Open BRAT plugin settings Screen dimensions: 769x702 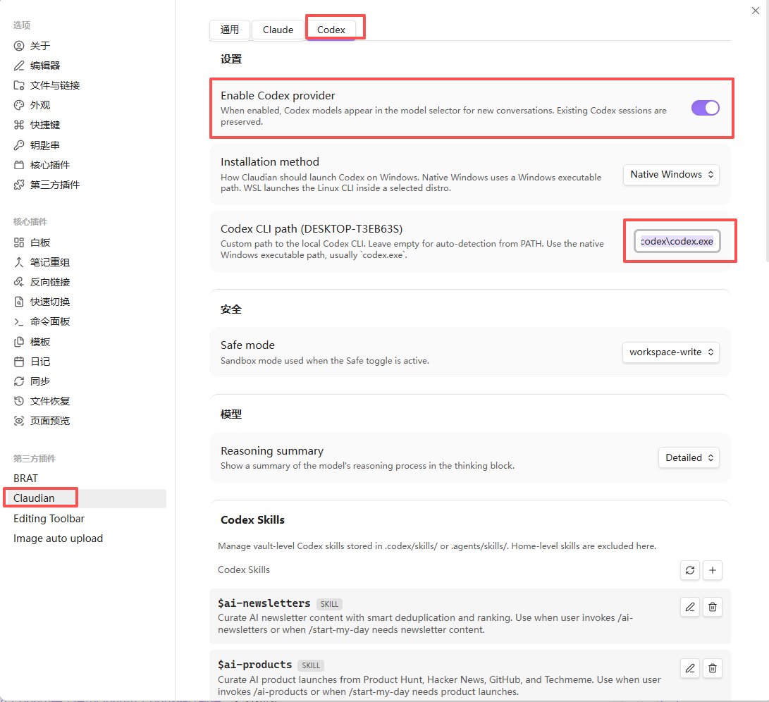(25, 479)
